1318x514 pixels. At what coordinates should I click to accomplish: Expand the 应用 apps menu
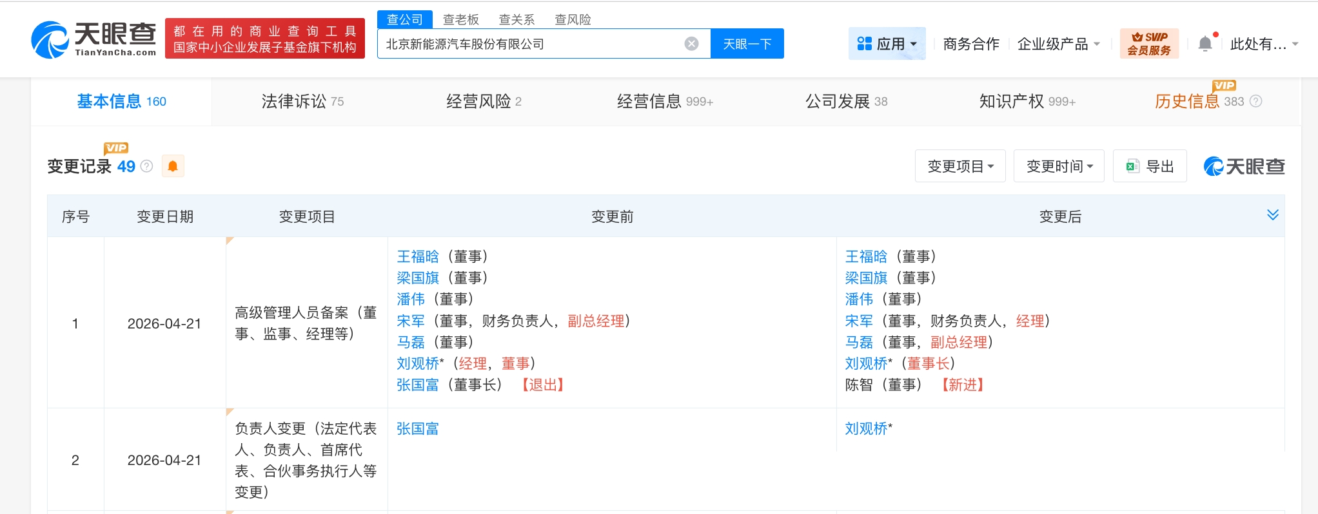[x=887, y=44]
